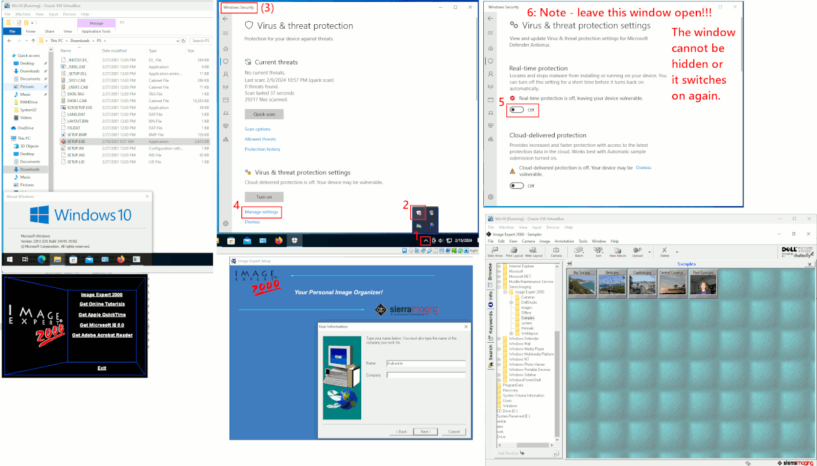Select the Cameras folder in the tree
Viewport: 817px width, 466px height.
click(x=527, y=297)
